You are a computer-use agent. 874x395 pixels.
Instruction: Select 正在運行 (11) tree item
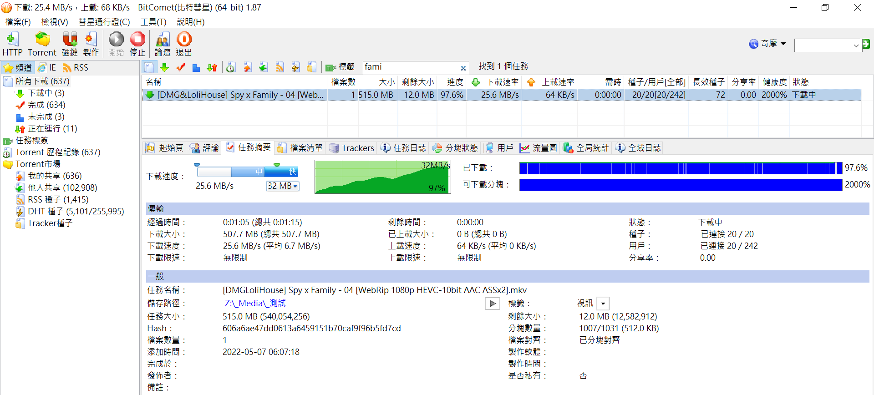click(x=52, y=128)
